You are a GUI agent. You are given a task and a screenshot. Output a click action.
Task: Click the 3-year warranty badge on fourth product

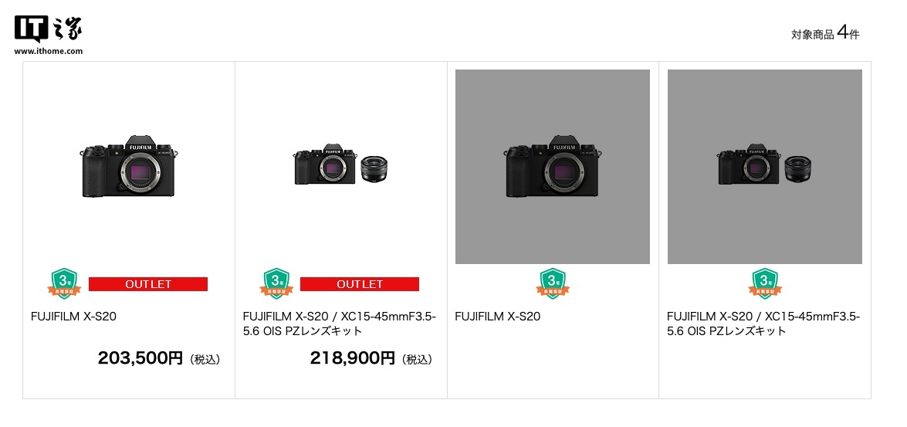(765, 283)
